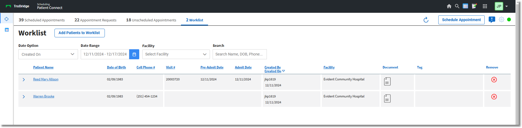Open the user menu dropdown arrow
Viewport: 522px width, 128px height.
[507, 6]
